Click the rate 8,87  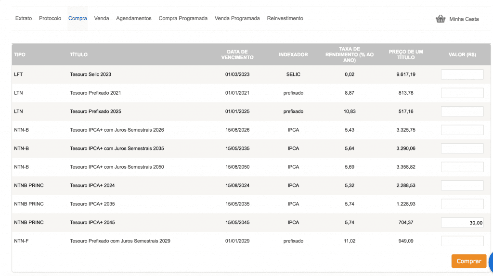click(x=350, y=93)
